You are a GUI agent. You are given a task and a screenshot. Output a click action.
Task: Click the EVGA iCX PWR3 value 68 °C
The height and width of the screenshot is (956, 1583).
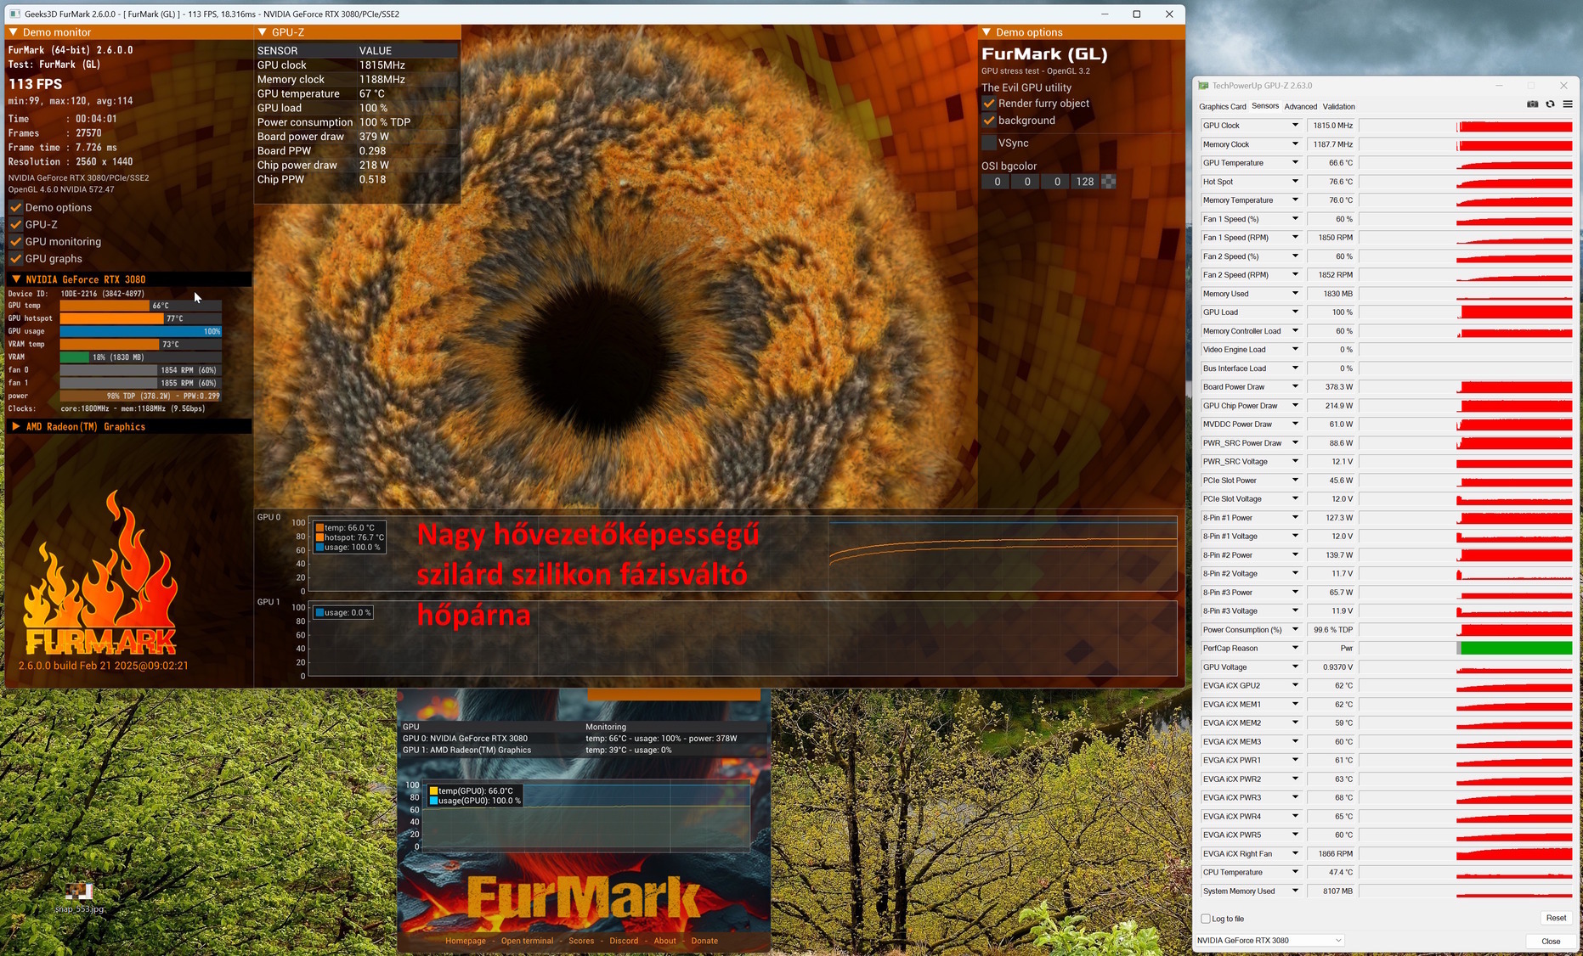1331,798
